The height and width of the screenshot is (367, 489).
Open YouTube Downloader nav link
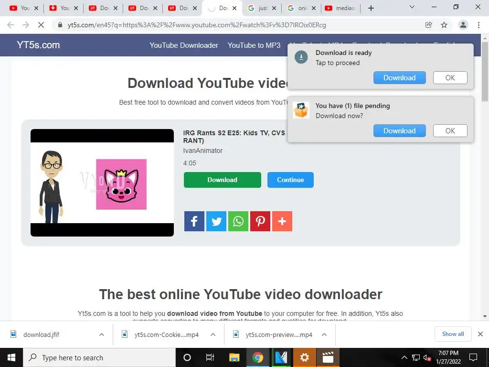[184, 45]
